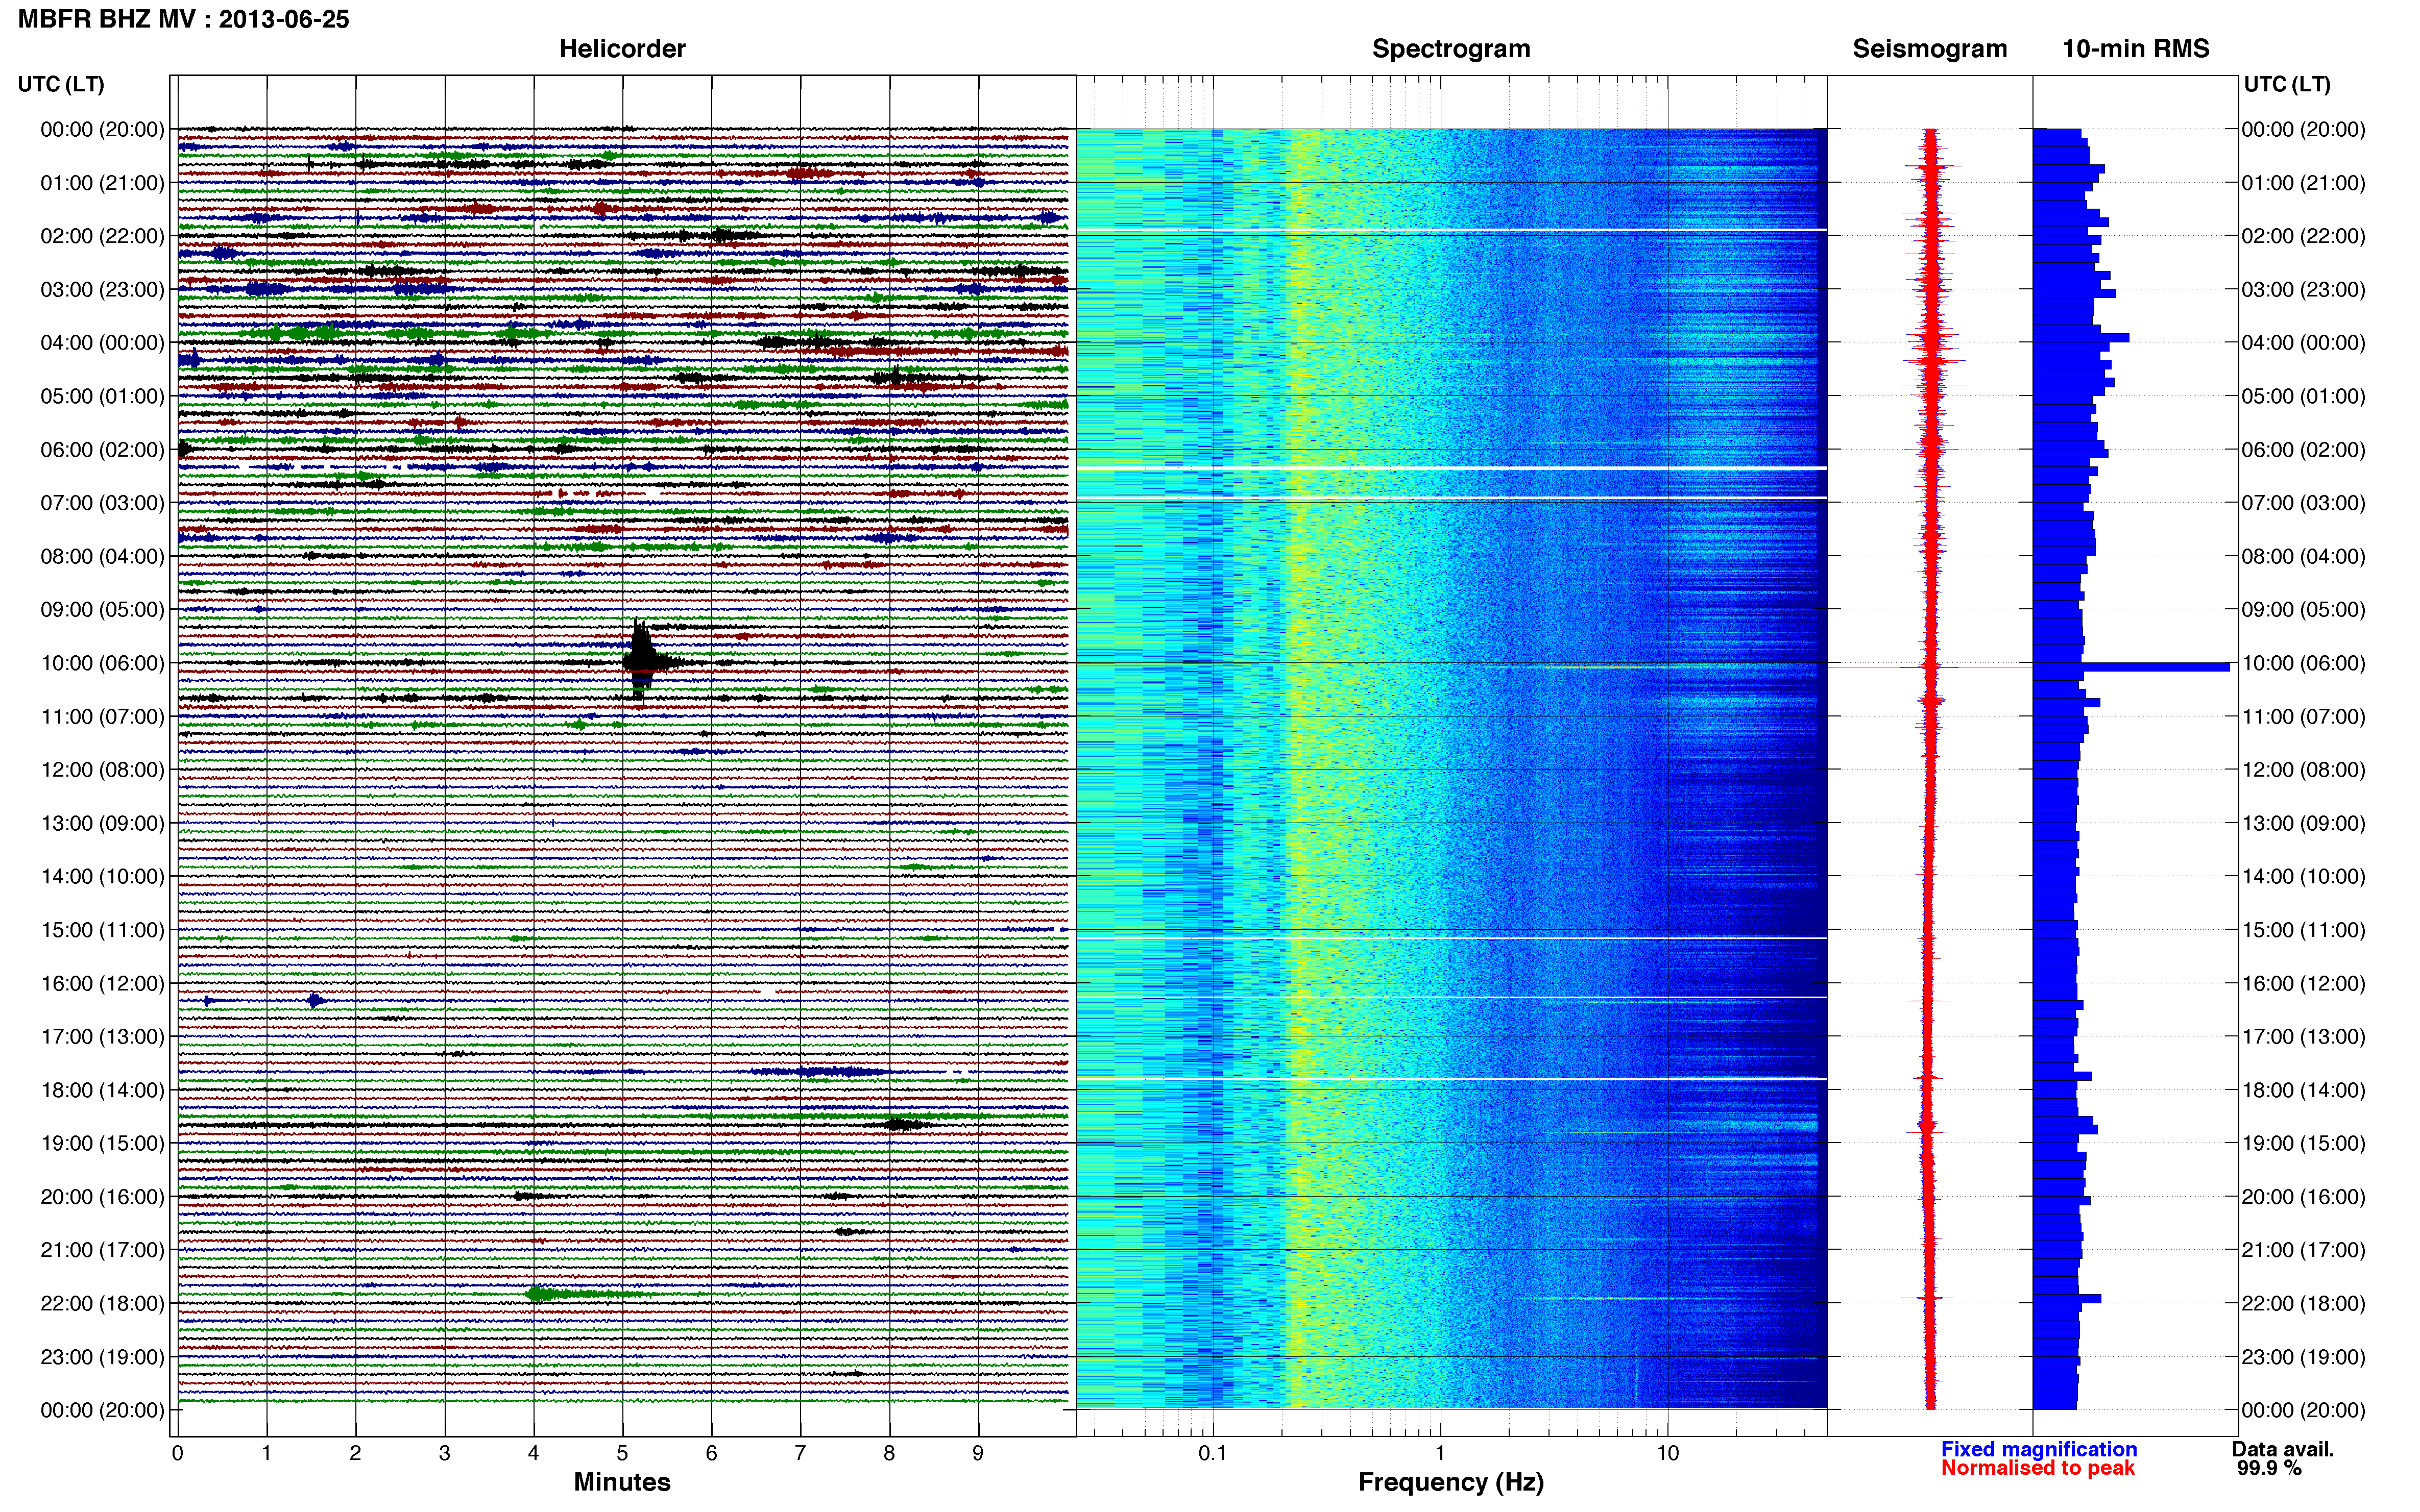Viewport: 2420px width, 1512px height.
Task: Click '15:00 (11:00)' on the RMS panel time axis
Action: pos(2304,930)
